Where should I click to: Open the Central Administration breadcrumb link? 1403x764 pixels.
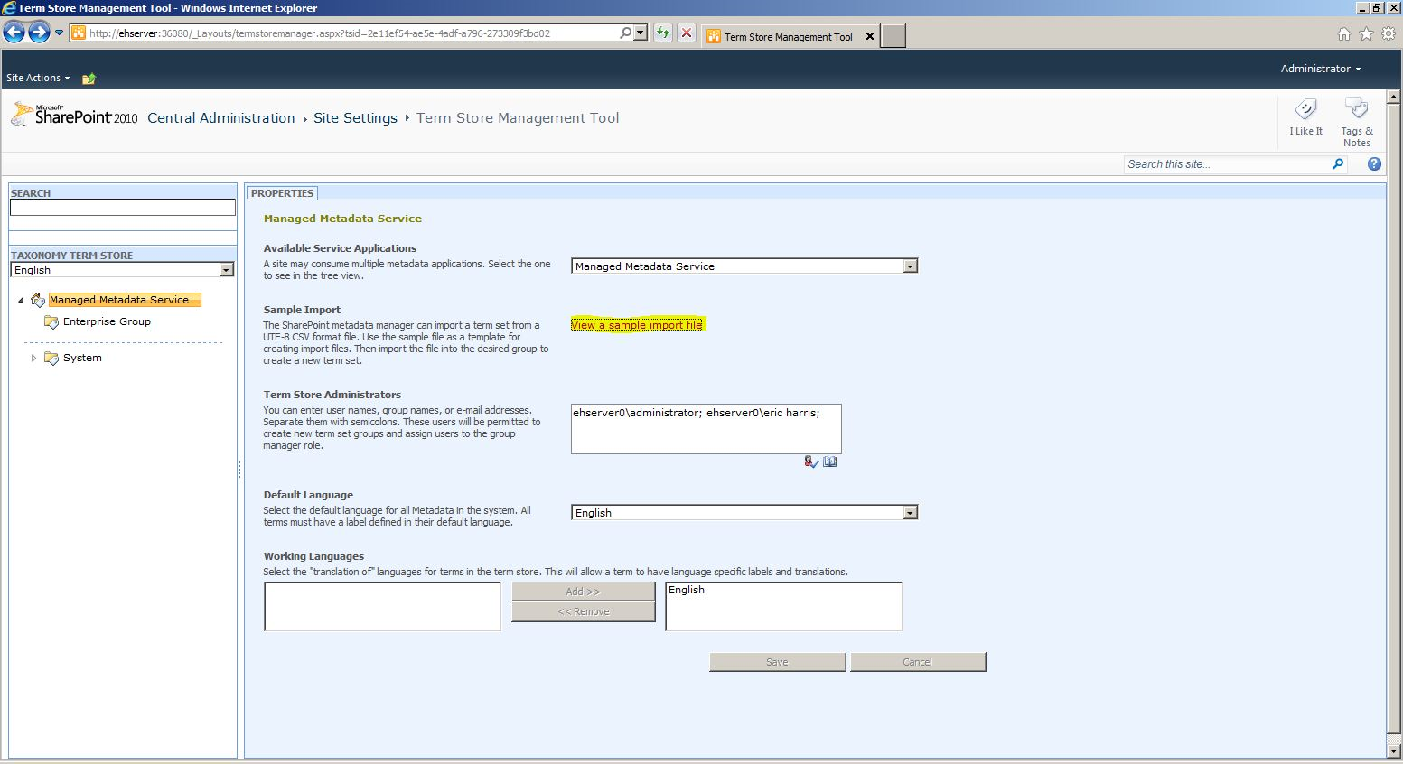coord(221,118)
